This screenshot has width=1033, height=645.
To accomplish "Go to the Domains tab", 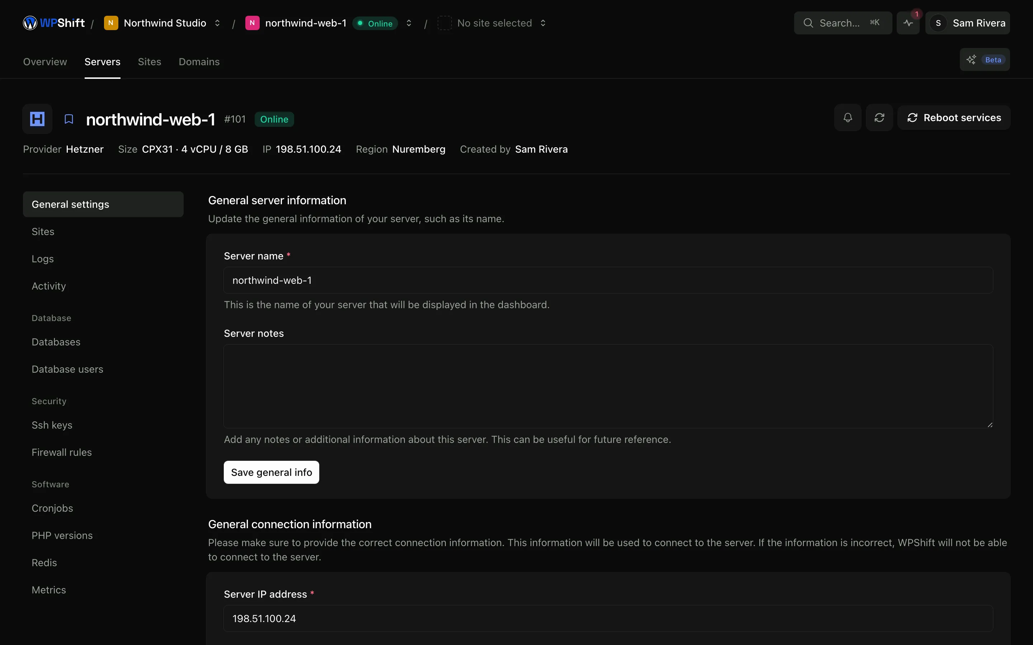I will coord(199,62).
